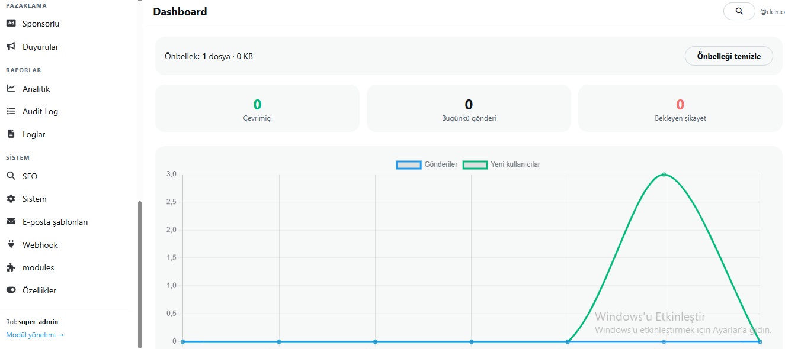Click the PAZARLAMA section header
The width and height of the screenshot is (785, 349).
click(x=27, y=5)
